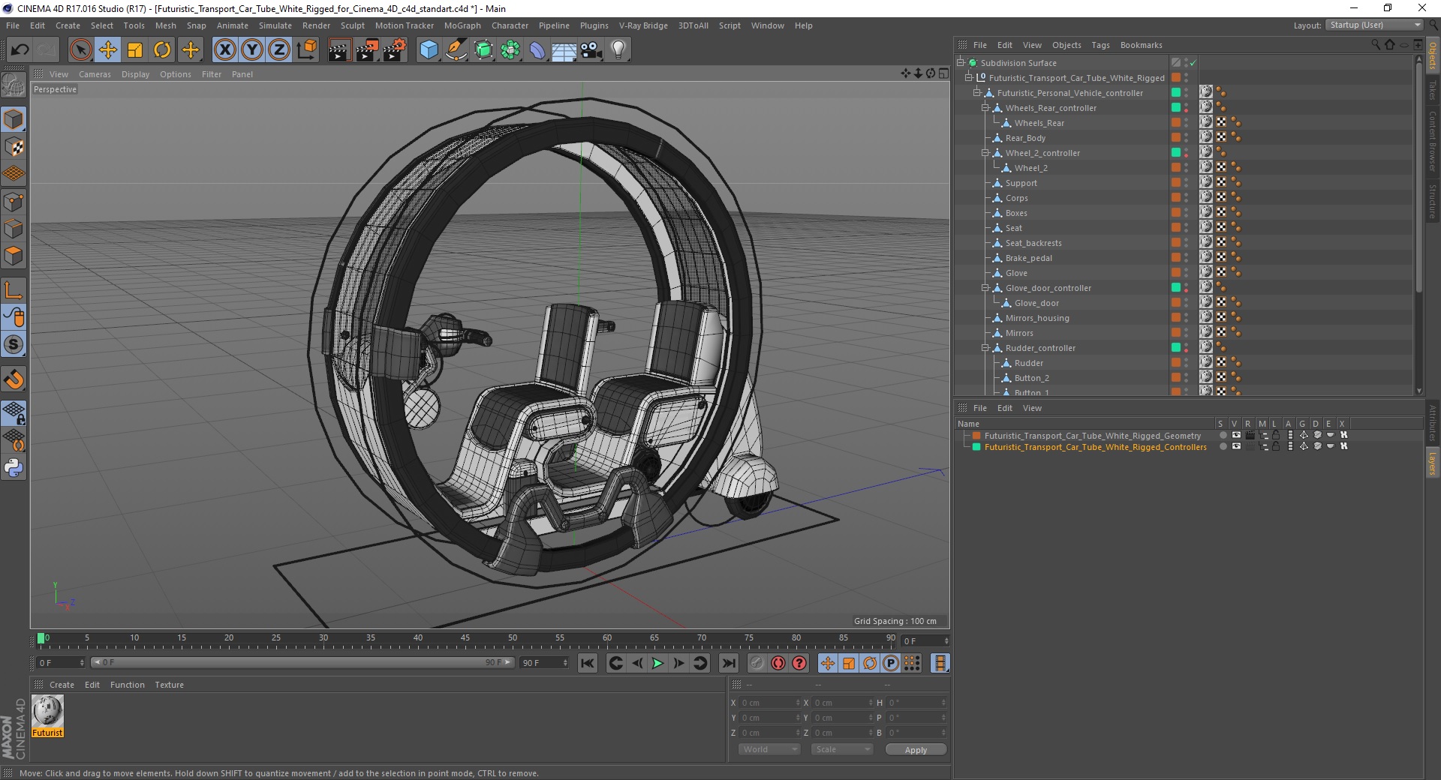Go to the start of animation
1441x780 pixels.
coord(588,663)
